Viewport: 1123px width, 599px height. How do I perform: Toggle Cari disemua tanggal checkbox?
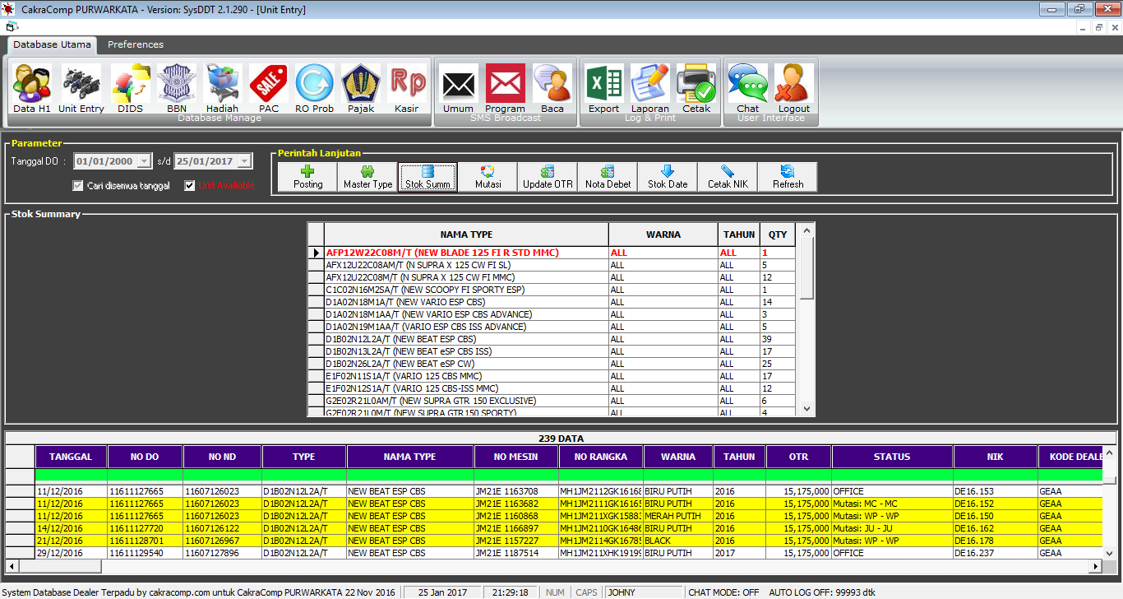(x=78, y=185)
